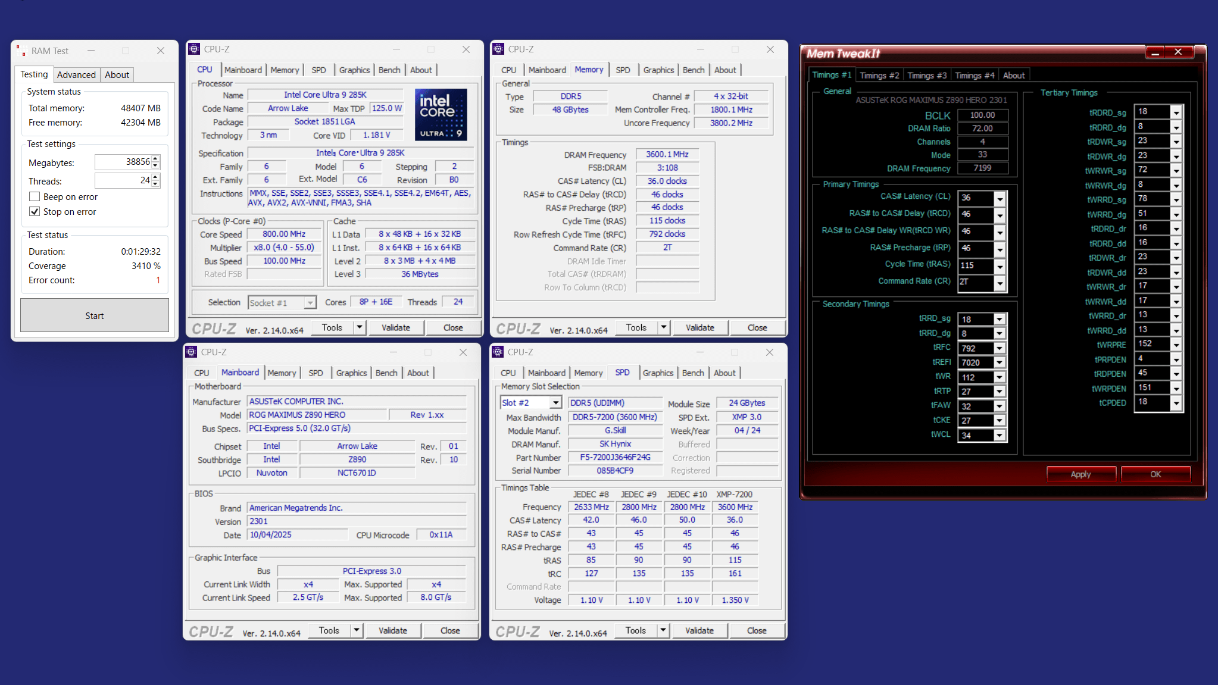The width and height of the screenshot is (1218, 685).
Task: Open the tREFI value dropdown
Action: point(1000,362)
